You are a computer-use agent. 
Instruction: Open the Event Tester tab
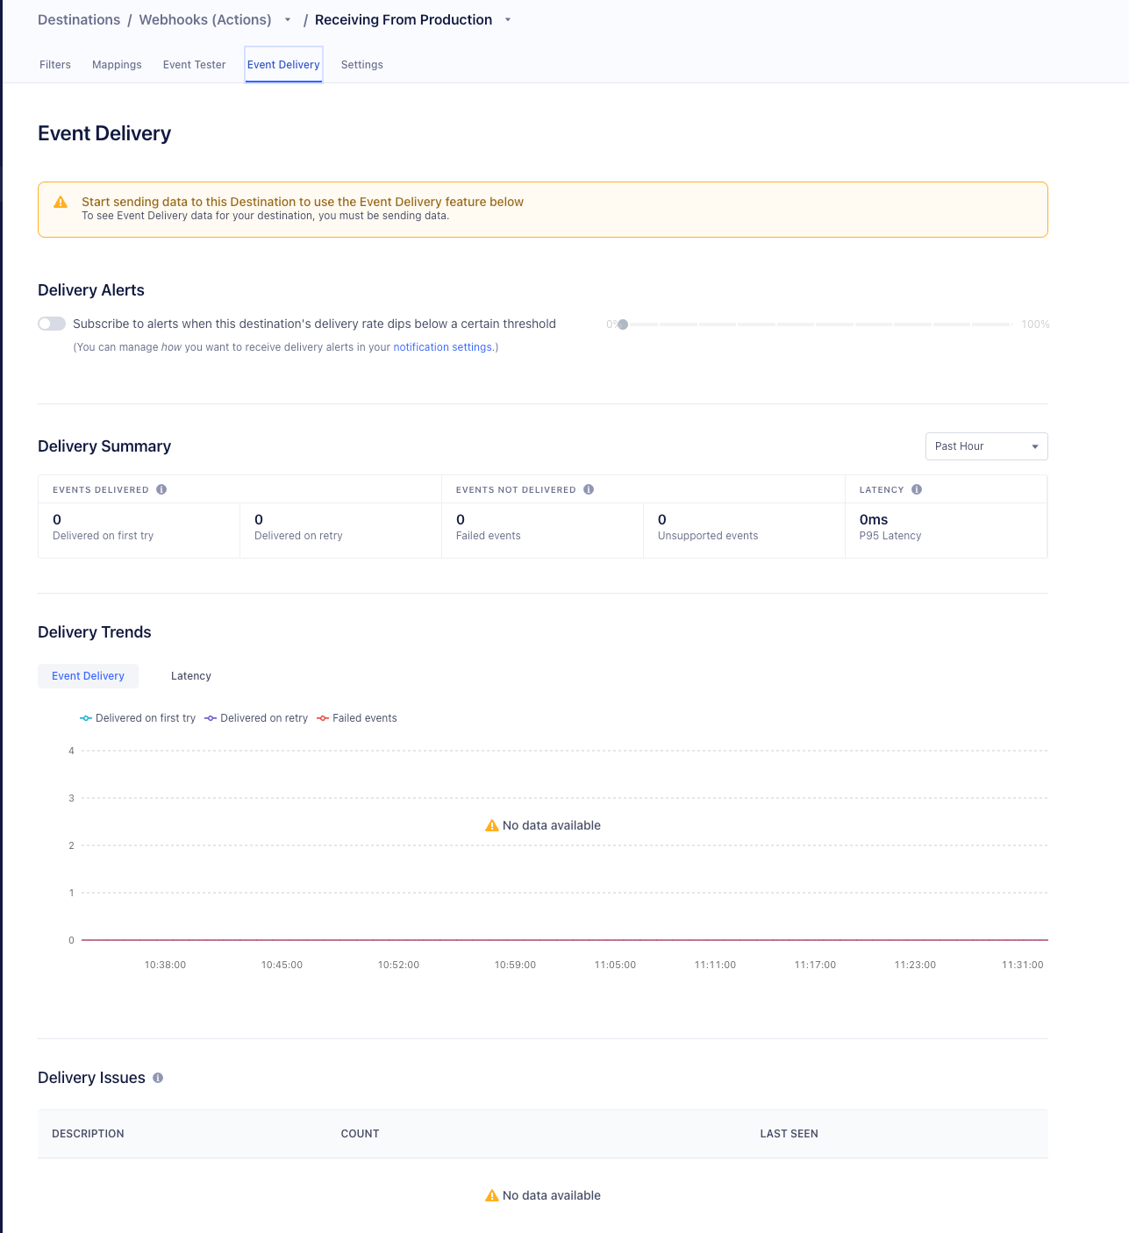[x=194, y=65]
